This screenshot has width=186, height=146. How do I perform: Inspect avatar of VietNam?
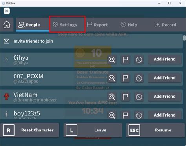click(112, 97)
